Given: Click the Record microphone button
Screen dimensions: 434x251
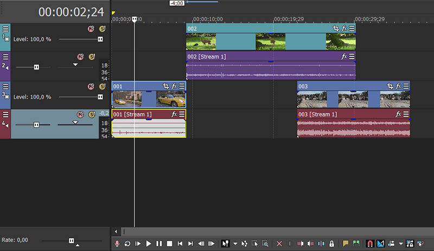Looking at the screenshot, I should click(117, 243).
